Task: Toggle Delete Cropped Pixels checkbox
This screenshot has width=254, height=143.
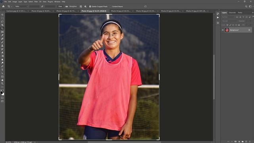Action: (x=90, y=6)
